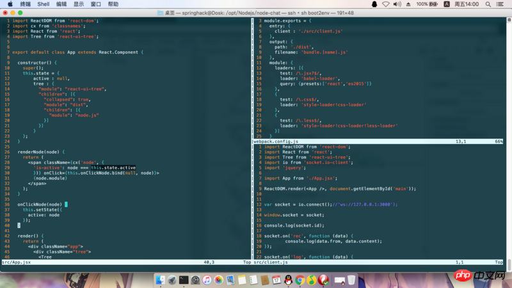This screenshot has height=288, width=512.
Task: Open Calendar icon in dock
Action: [x=276, y=280]
